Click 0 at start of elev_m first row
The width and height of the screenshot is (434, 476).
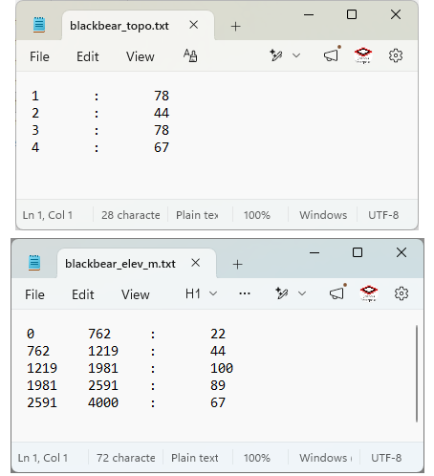31,334
